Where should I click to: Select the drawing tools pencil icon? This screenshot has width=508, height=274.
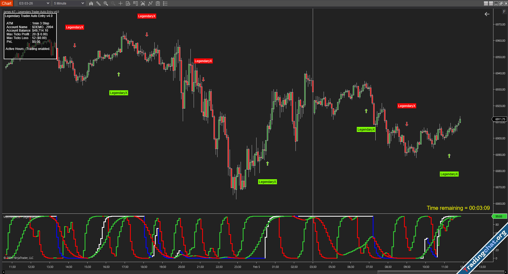(x=98, y=3)
